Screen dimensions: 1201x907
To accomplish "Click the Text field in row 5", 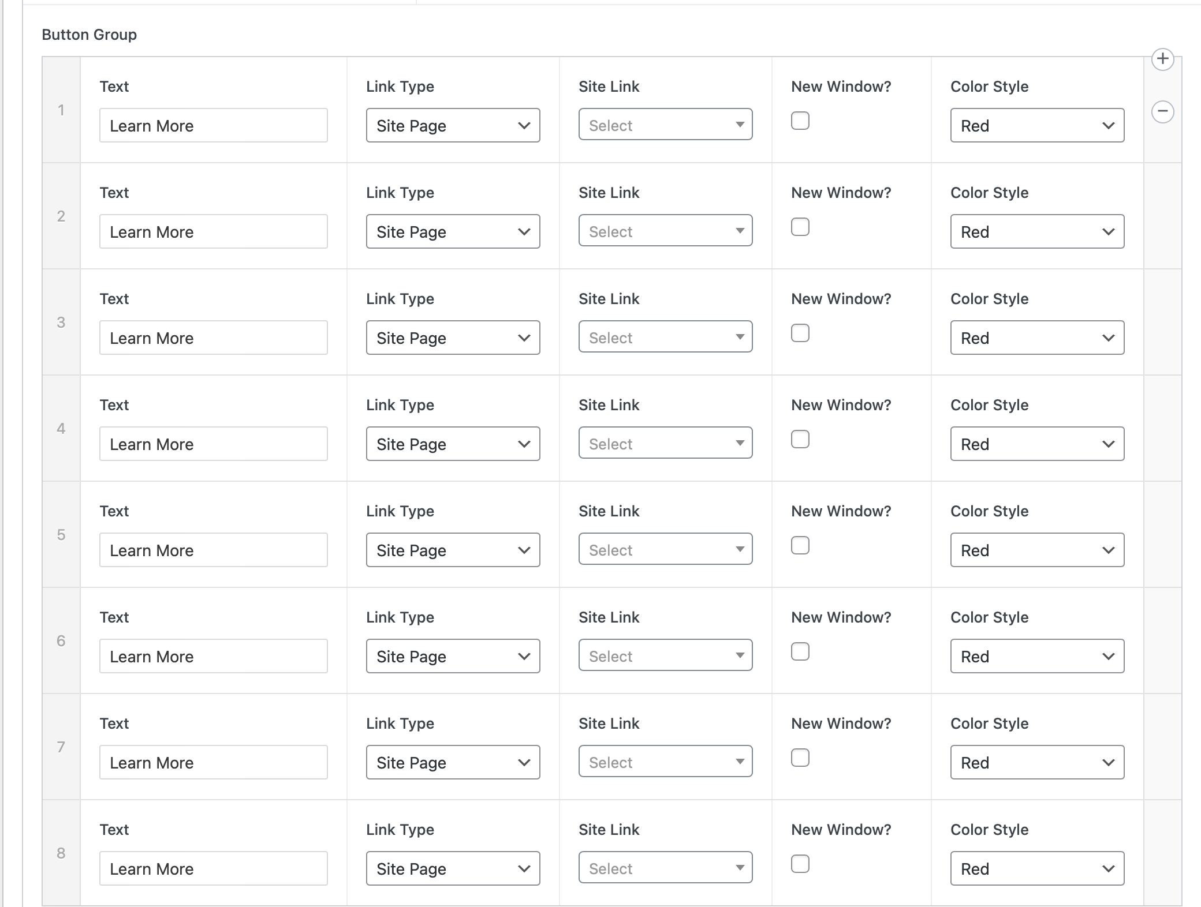I will click(x=213, y=550).
